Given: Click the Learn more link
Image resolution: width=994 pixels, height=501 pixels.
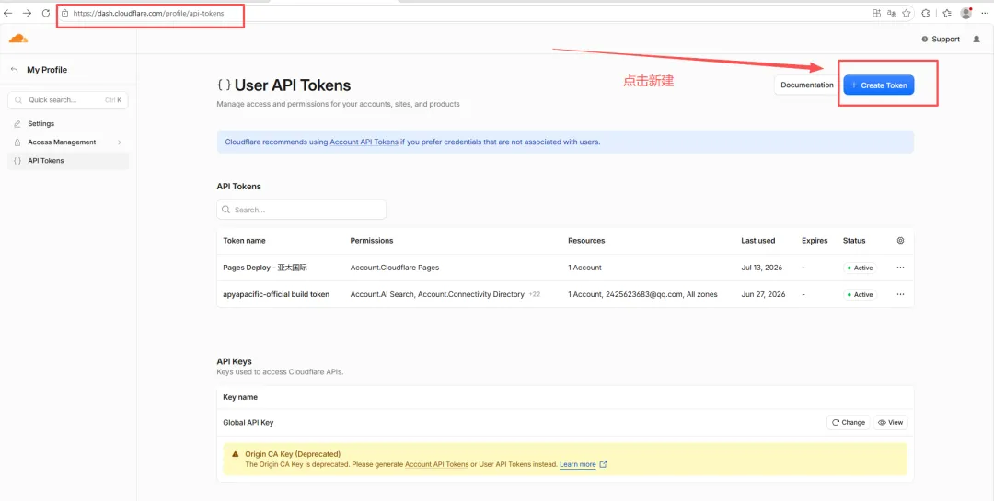Looking at the screenshot, I should point(577,464).
